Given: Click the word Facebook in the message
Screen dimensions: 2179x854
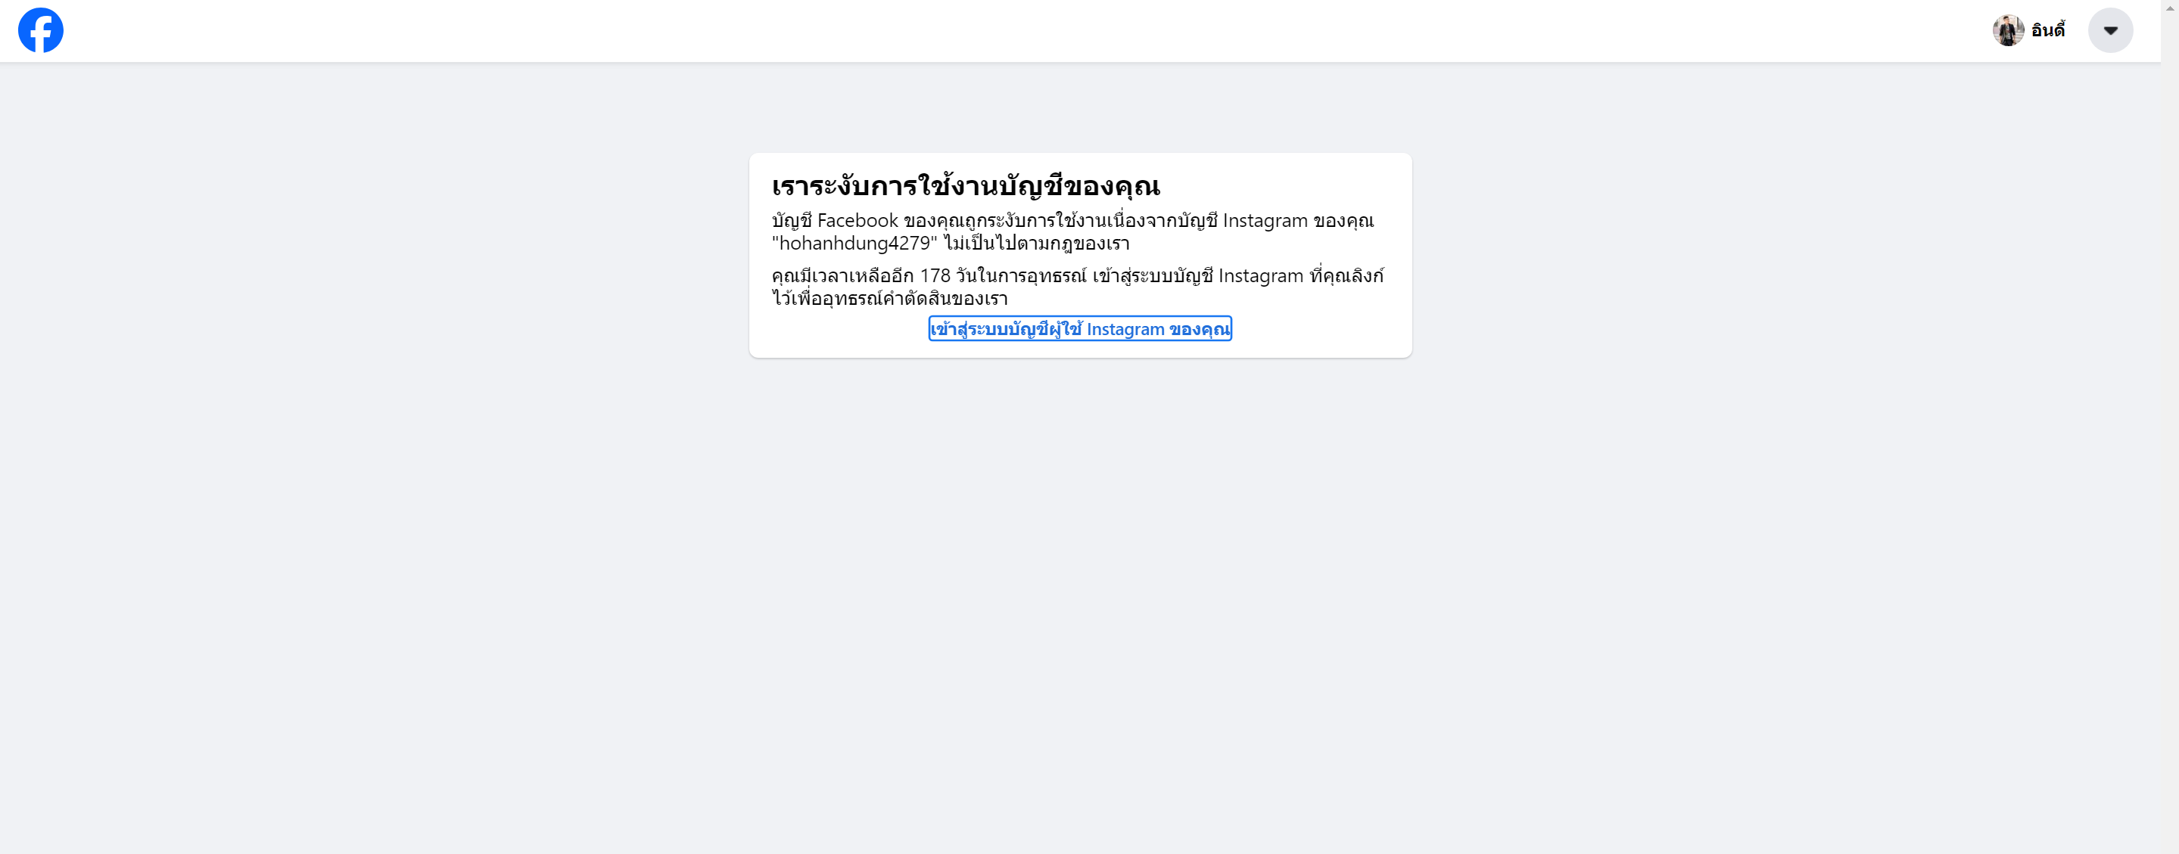Looking at the screenshot, I should point(857,221).
